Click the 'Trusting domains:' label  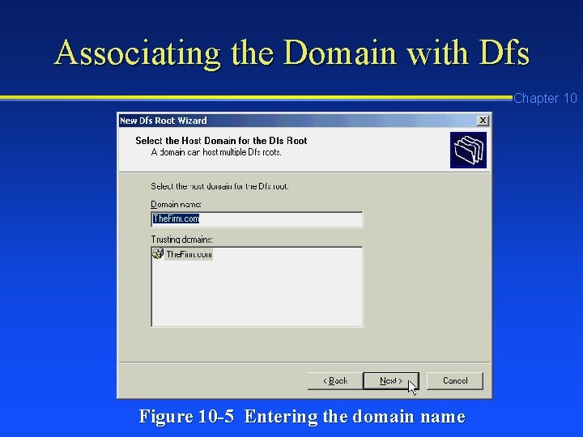click(x=181, y=240)
